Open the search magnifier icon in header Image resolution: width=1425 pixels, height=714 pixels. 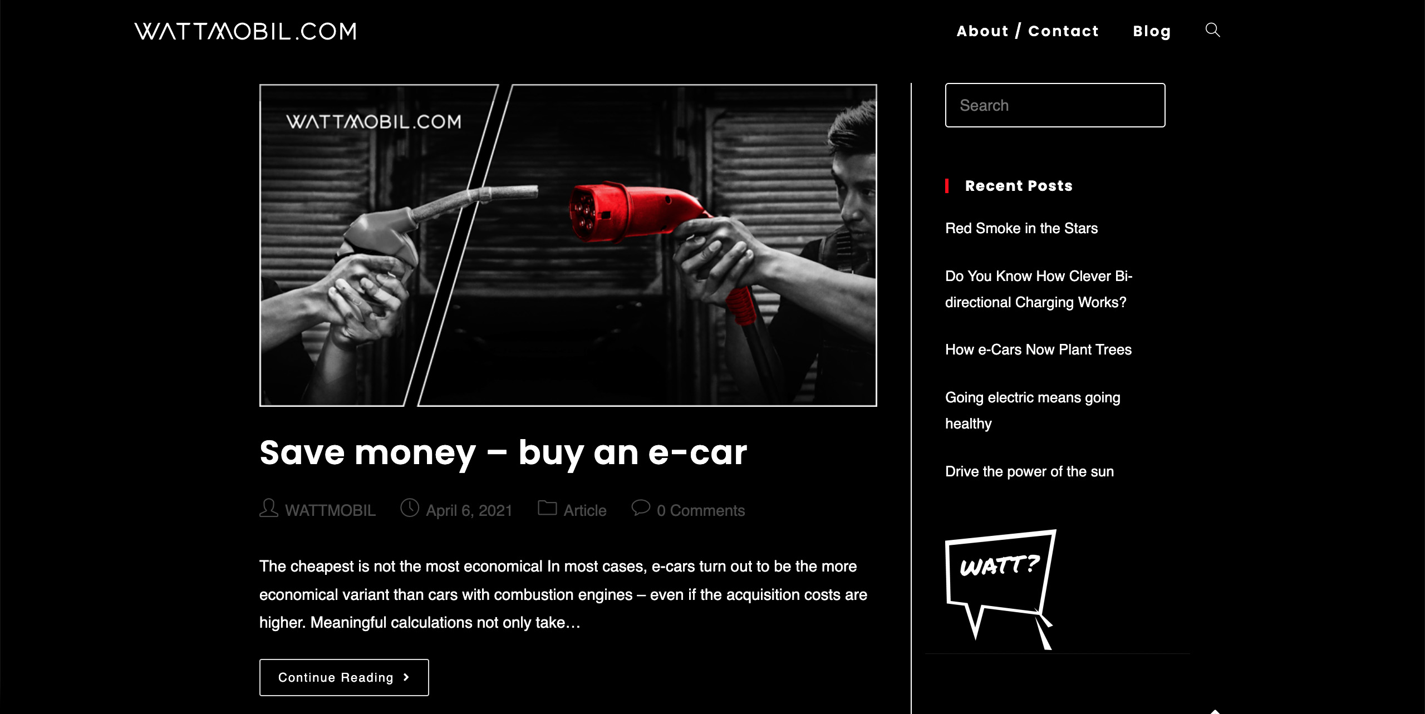(x=1212, y=30)
